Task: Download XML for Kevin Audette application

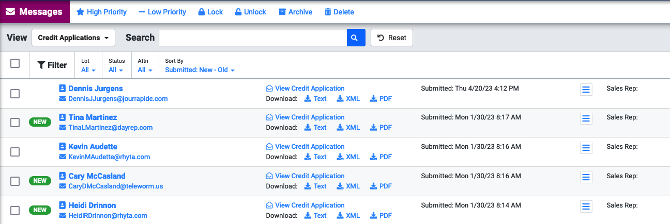Action: (x=348, y=157)
